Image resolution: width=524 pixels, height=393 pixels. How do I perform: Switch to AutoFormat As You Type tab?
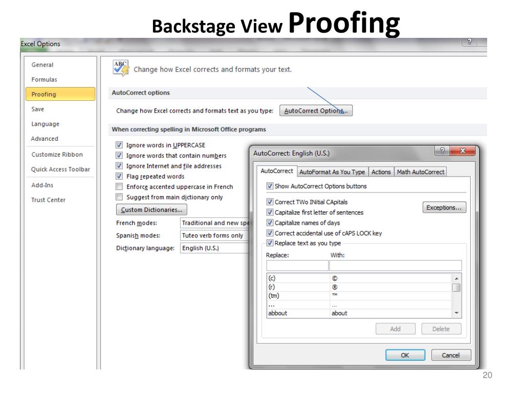(x=332, y=172)
